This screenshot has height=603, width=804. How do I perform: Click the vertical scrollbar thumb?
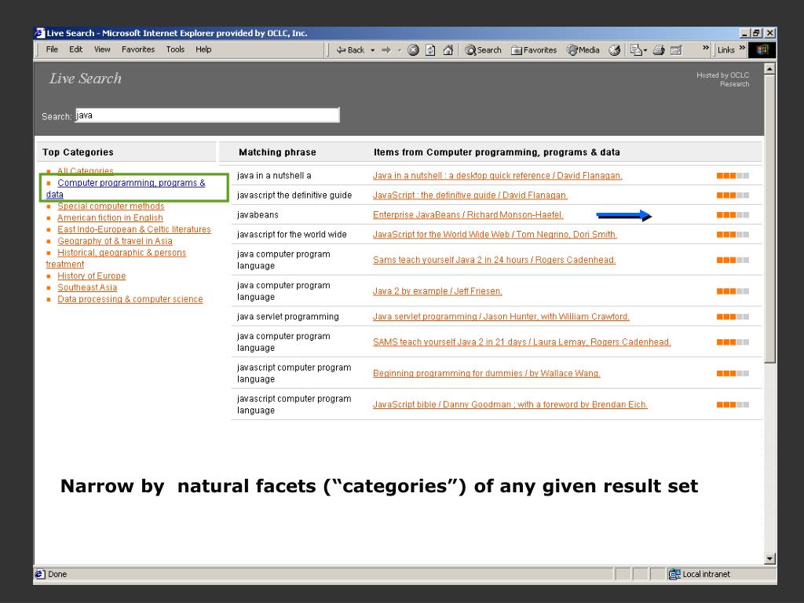(x=769, y=219)
